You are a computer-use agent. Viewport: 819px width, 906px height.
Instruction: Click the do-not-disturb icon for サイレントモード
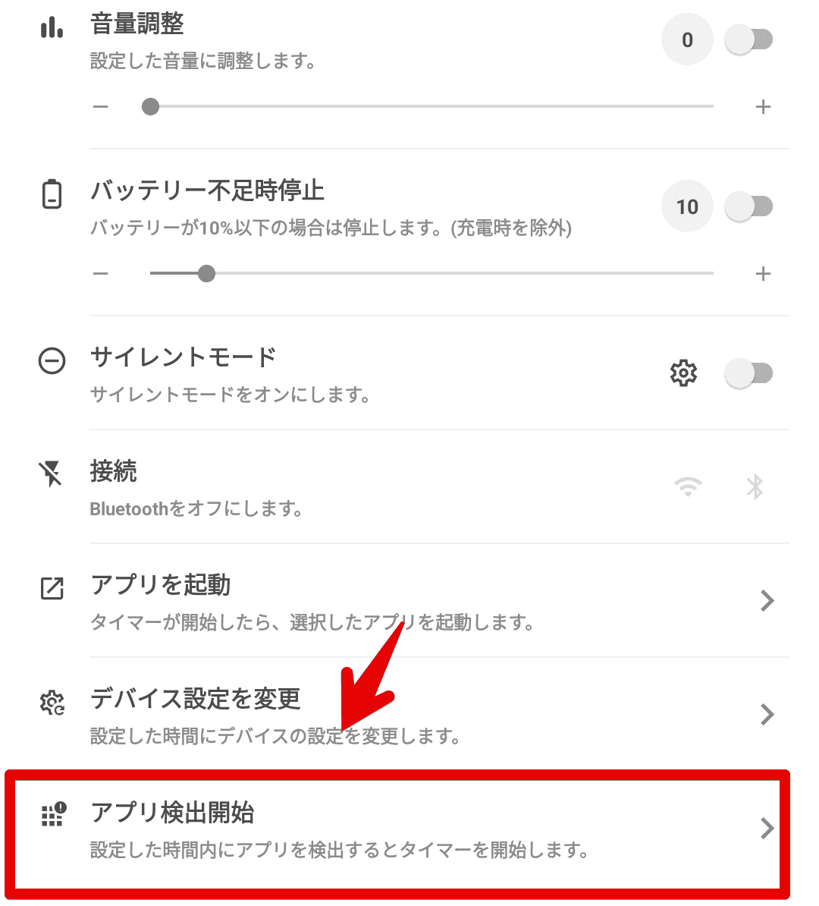[52, 361]
